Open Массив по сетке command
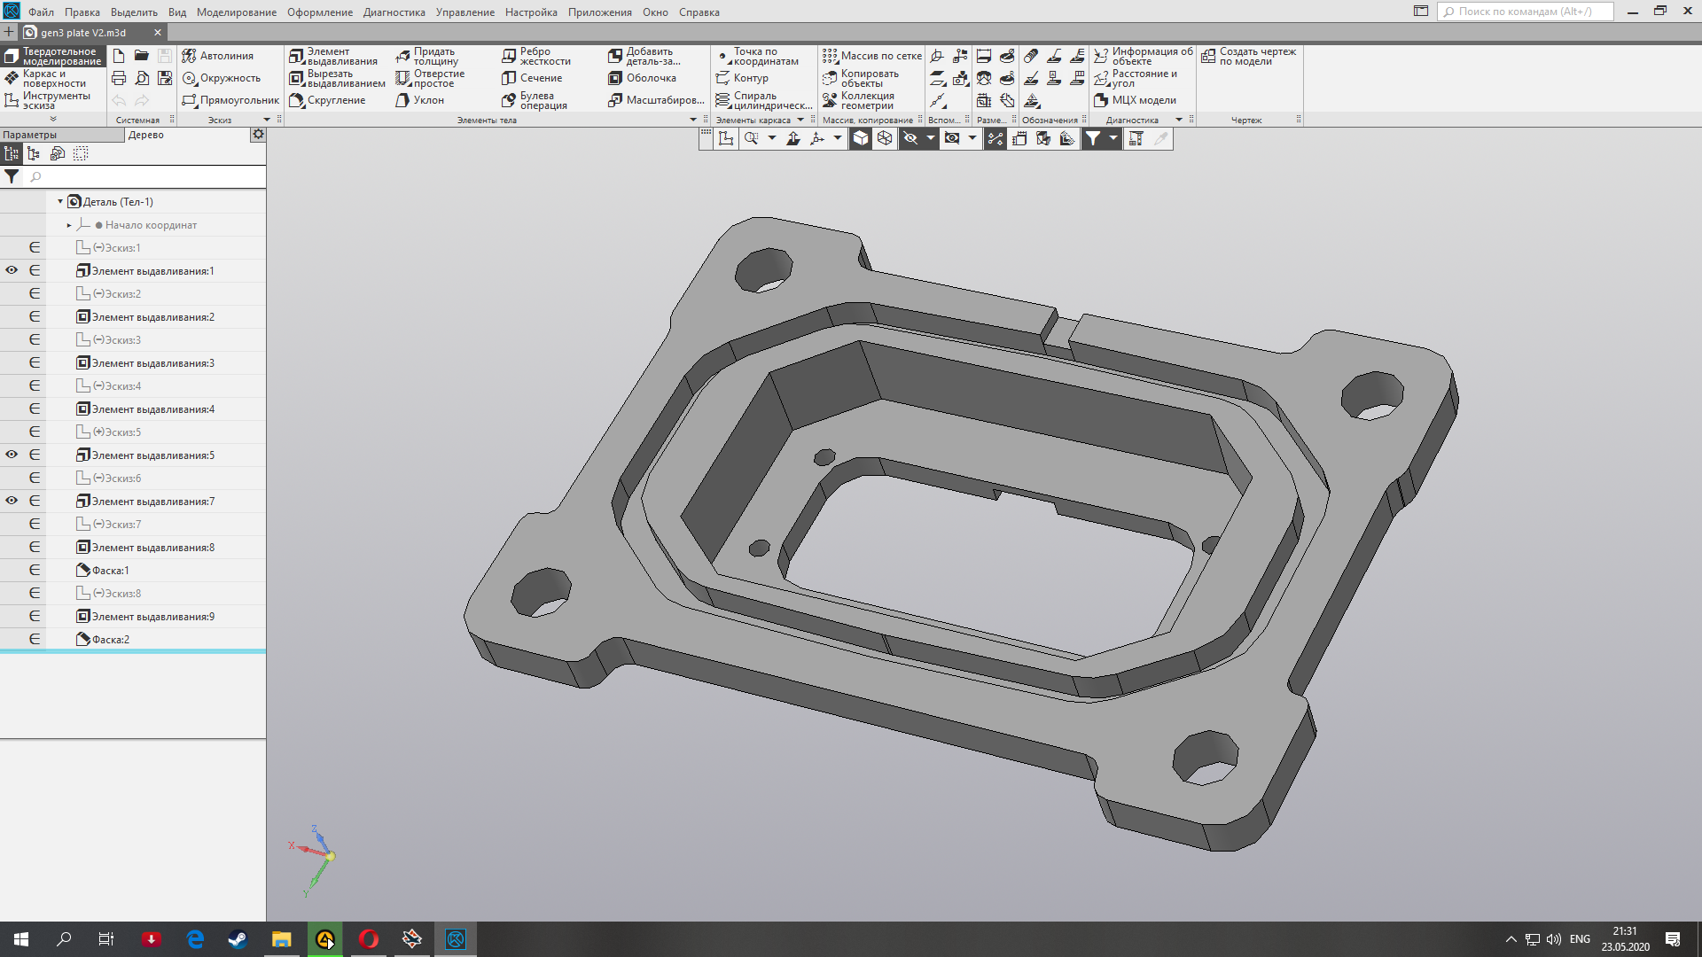 [x=871, y=56]
